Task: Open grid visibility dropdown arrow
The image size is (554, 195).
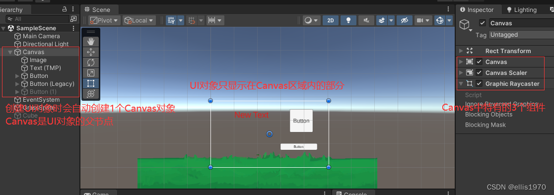Action: [181, 20]
